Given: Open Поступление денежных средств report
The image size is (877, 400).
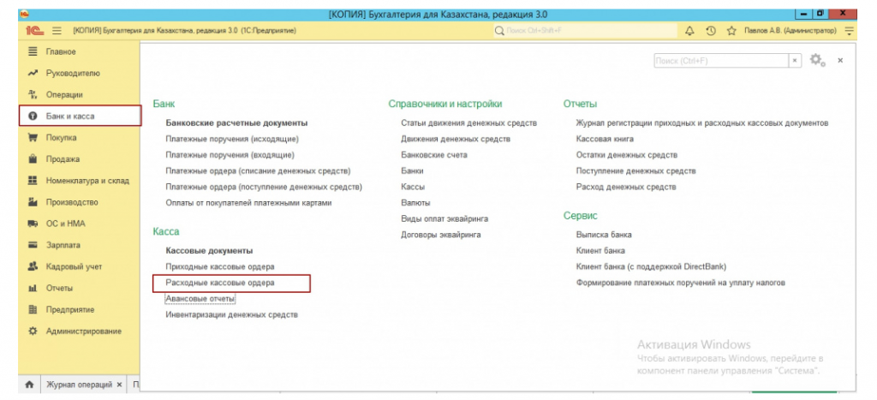Looking at the screenshot, I should coord(636,170).
